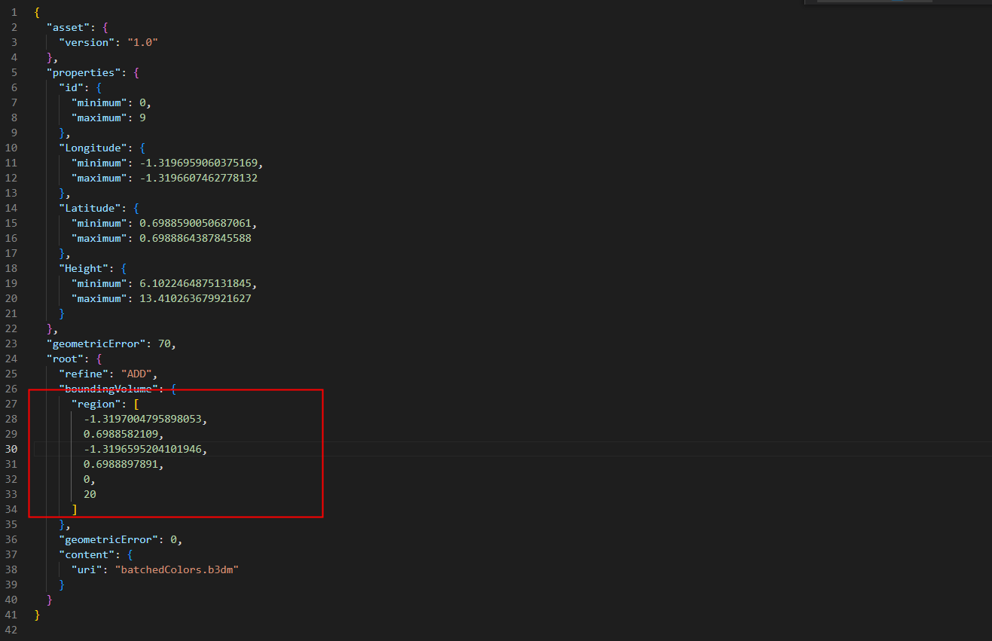
Task: Select the "batchedColors.b3dm" uri string
Action: (x=177, y=569)
